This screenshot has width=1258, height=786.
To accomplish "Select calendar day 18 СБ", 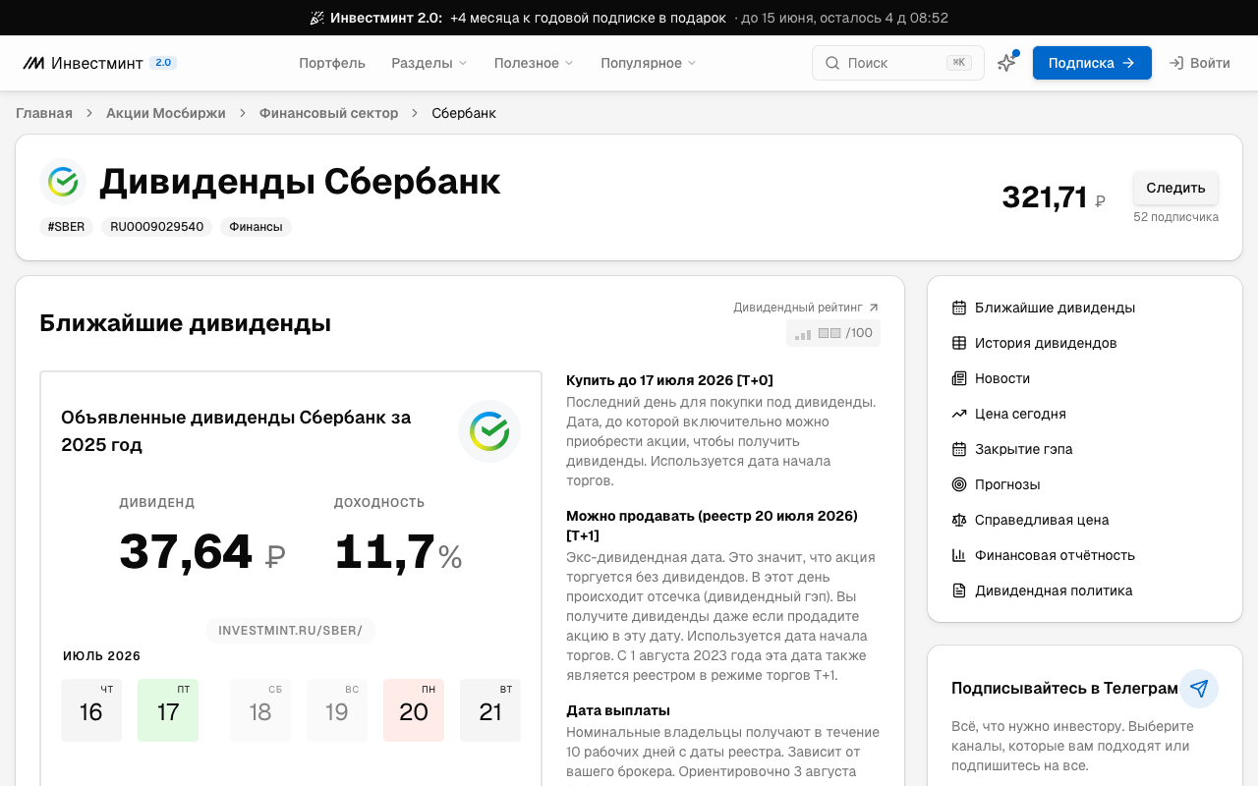I will click(260, 710).
